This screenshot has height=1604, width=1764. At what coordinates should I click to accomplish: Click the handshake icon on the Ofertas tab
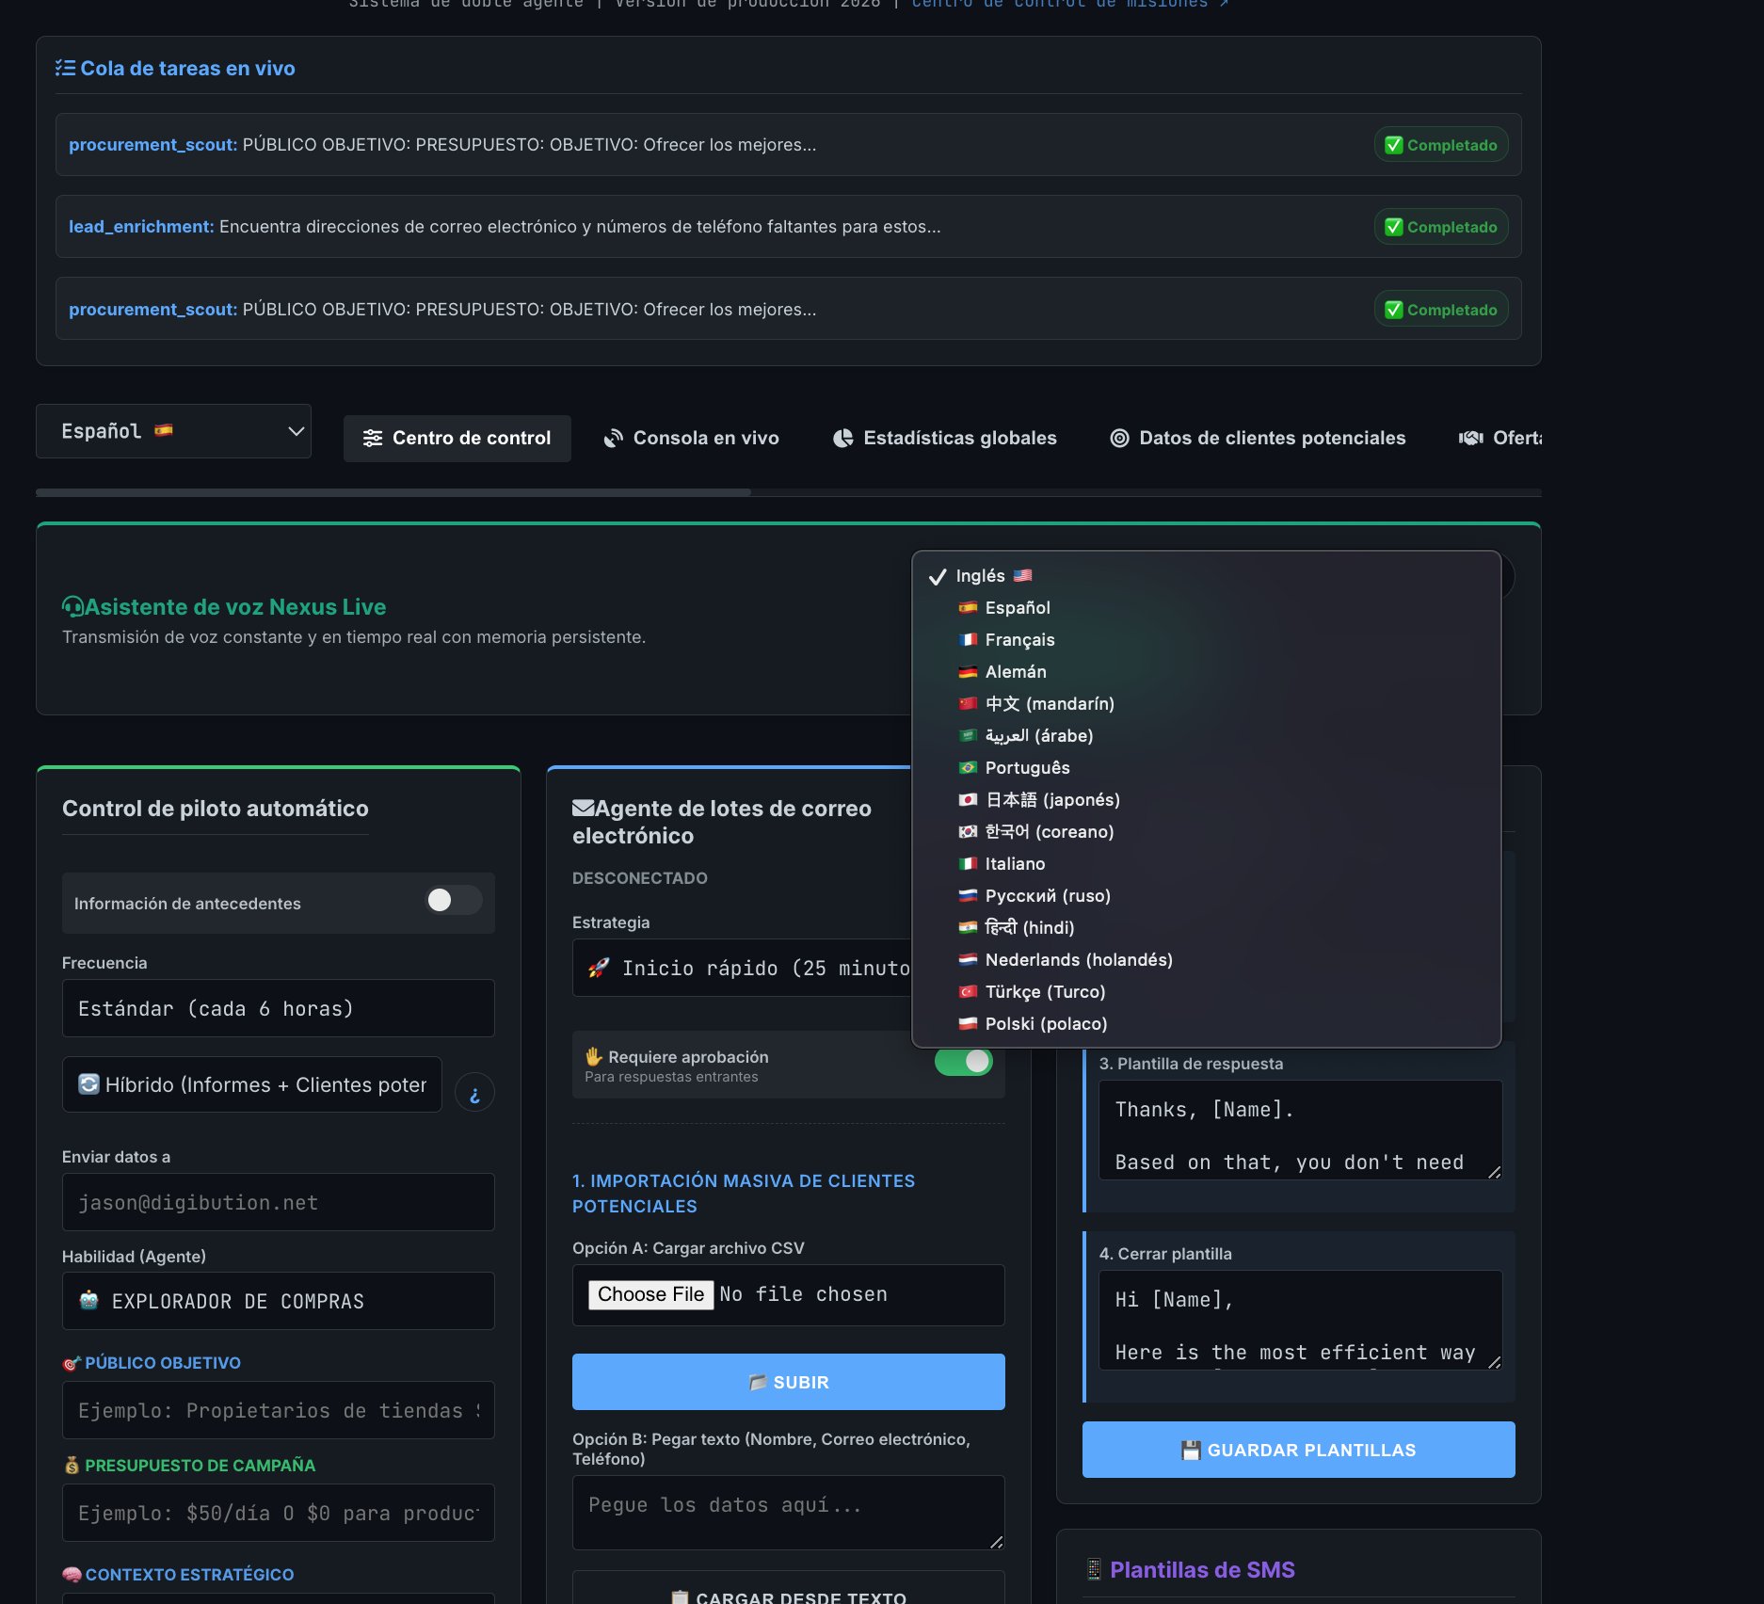(x=1471, y=439)
